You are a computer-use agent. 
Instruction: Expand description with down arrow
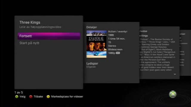175,74
